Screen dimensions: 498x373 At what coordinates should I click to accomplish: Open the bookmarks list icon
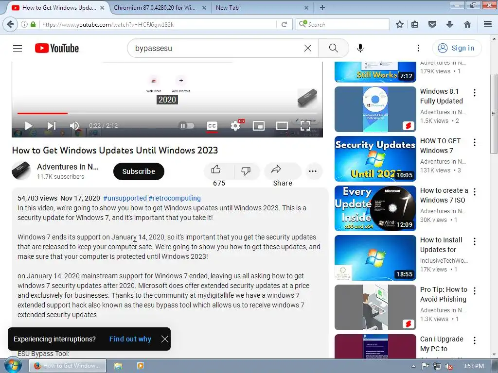tap(415, 24)
